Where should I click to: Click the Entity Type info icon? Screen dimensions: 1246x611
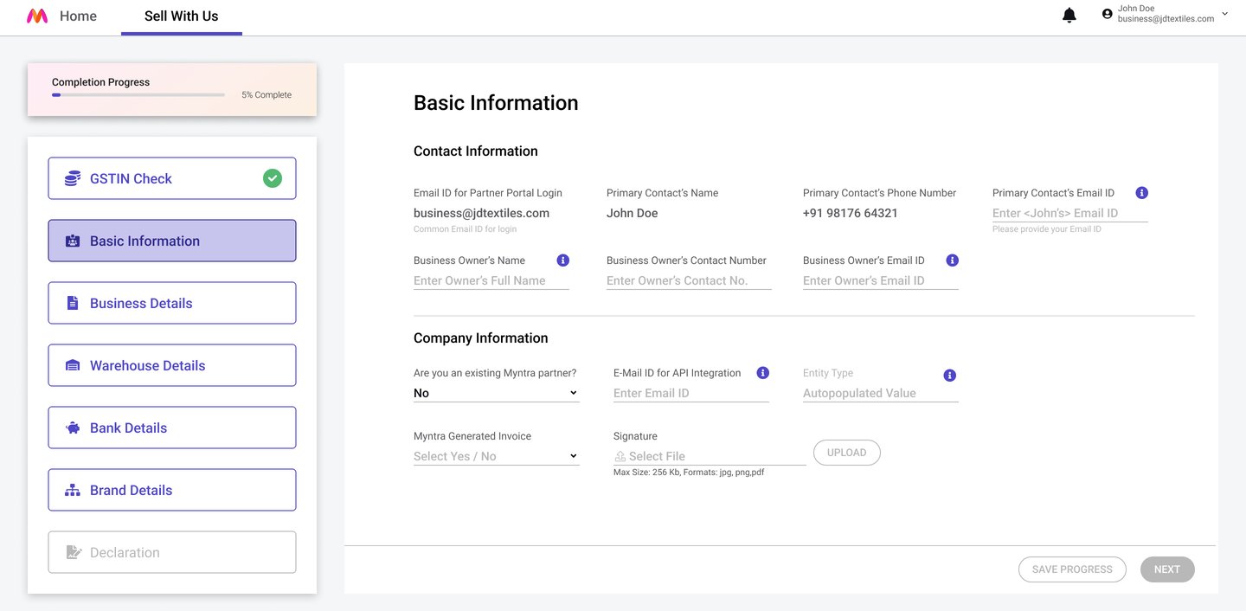coord(949,376)
